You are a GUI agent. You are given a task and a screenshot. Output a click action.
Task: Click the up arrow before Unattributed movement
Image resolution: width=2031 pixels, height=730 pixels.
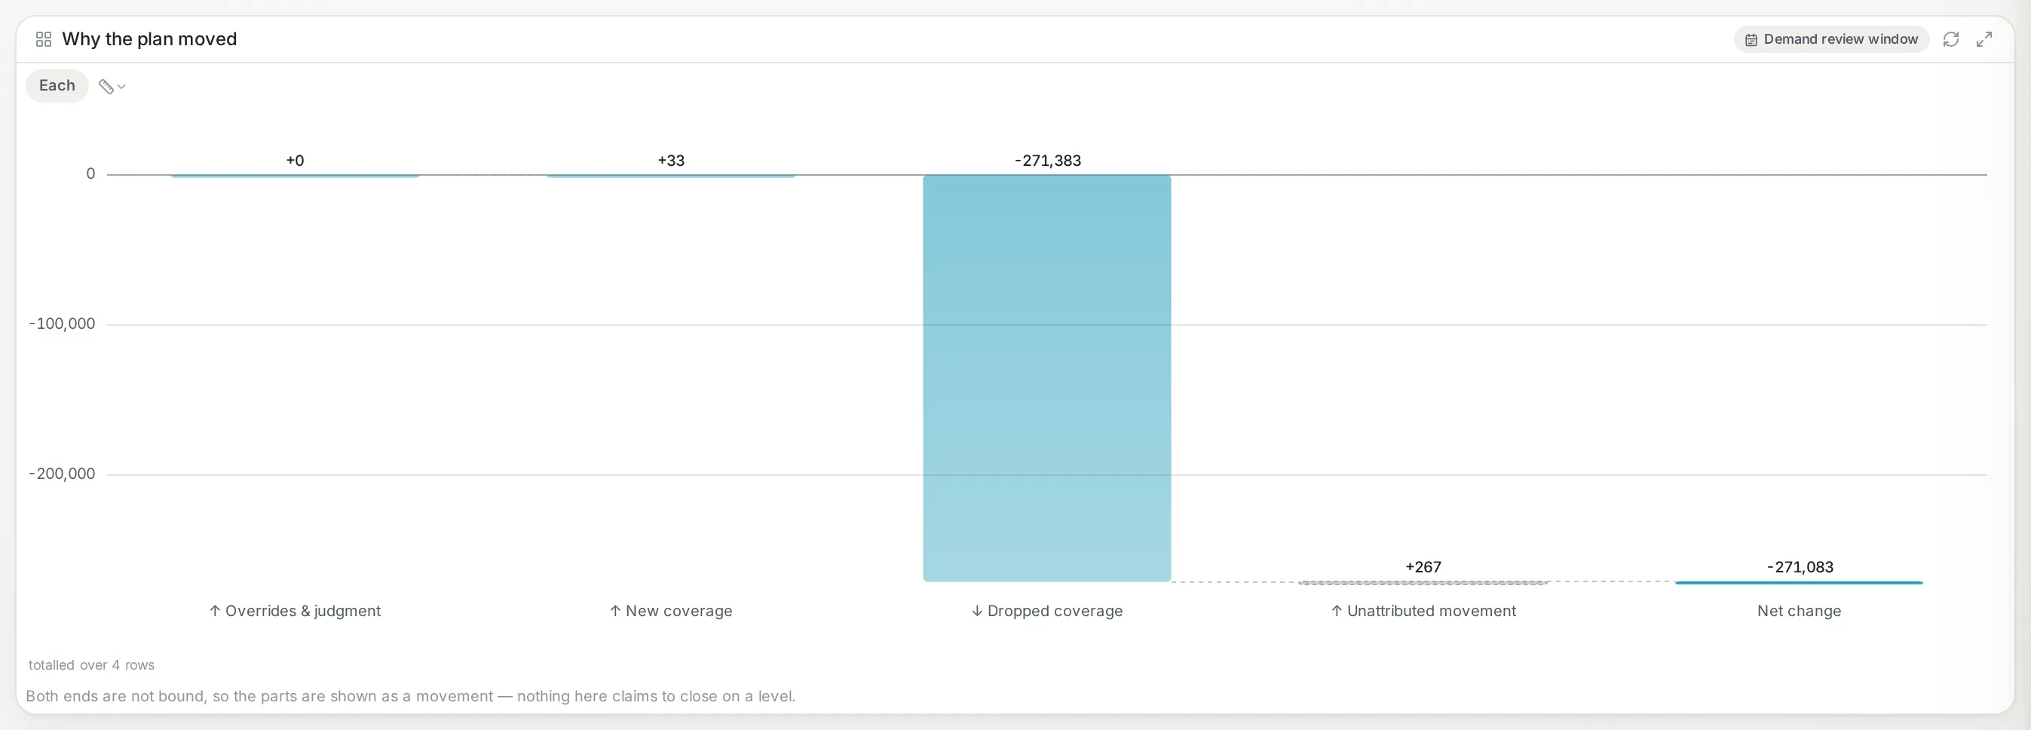(1337, 611)
